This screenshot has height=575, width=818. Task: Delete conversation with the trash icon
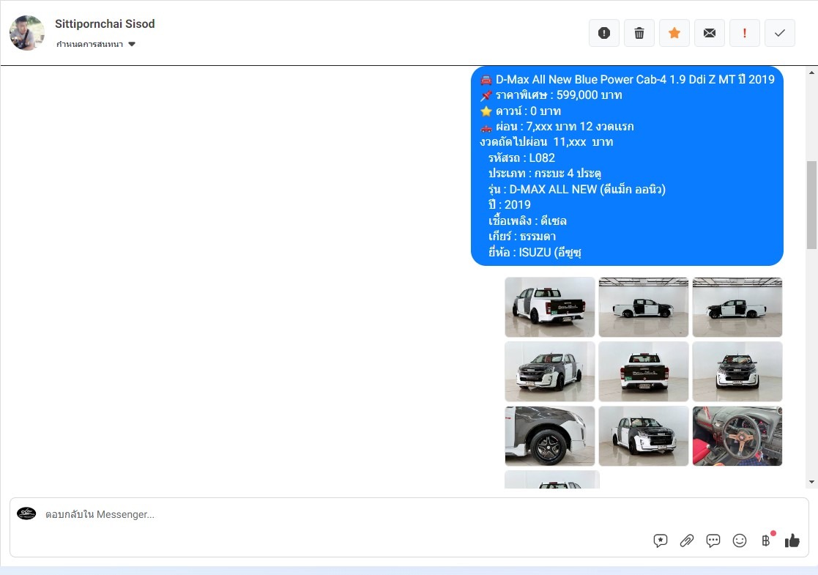coord(639,33)
